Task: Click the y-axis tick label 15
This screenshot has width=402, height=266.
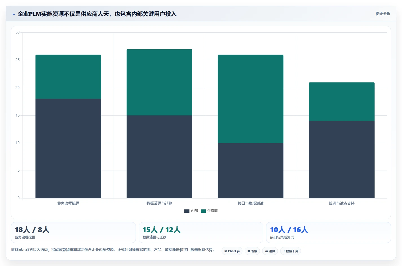Action: tap(17, 115)
